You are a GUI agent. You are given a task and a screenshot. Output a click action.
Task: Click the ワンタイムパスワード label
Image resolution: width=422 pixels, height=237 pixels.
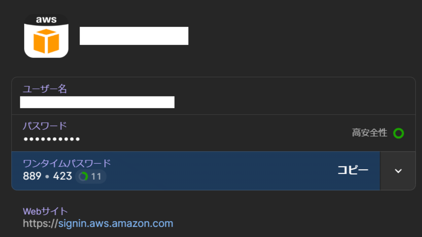point(67,163)
